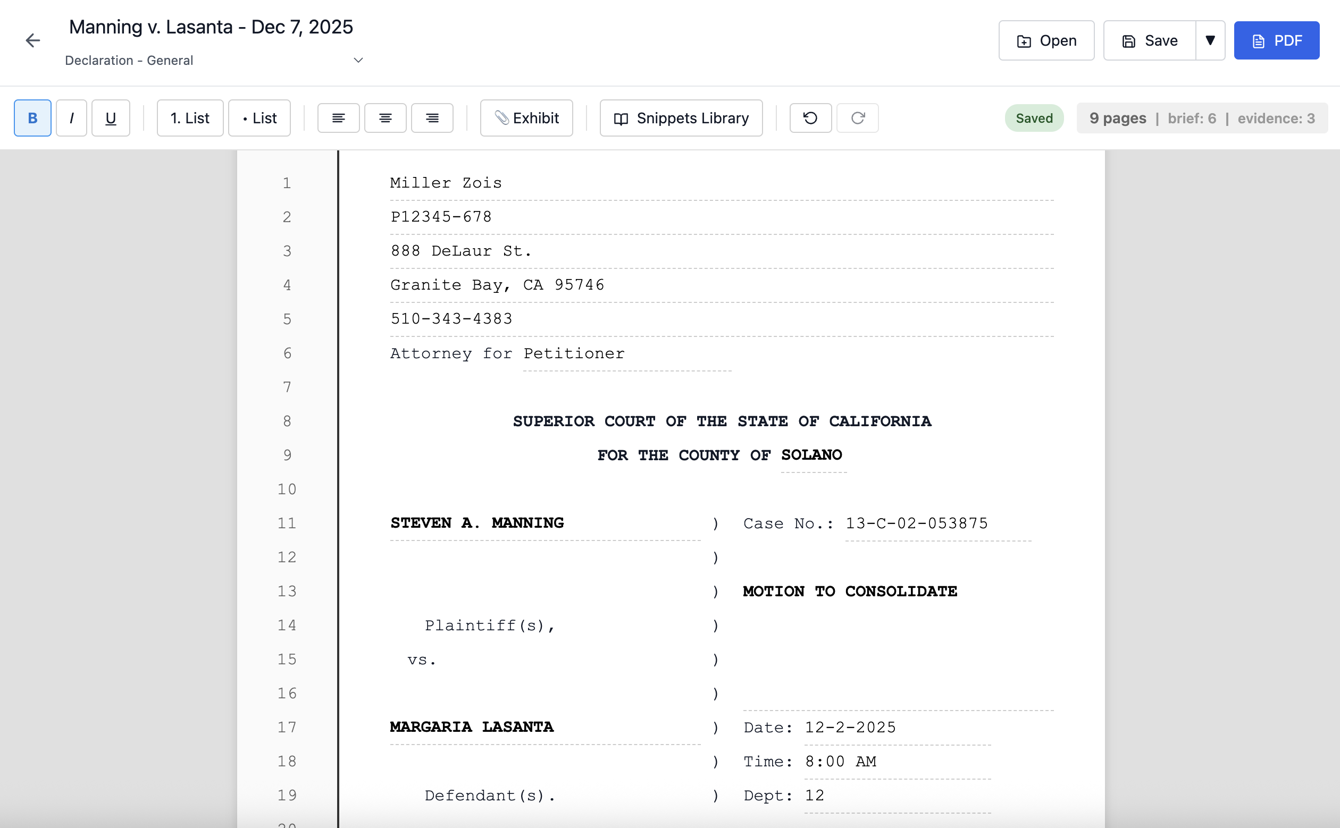The height and width of the screenshot is (828, 1340).
Task: View the evidence: 3 status item
Action: 1276,118
